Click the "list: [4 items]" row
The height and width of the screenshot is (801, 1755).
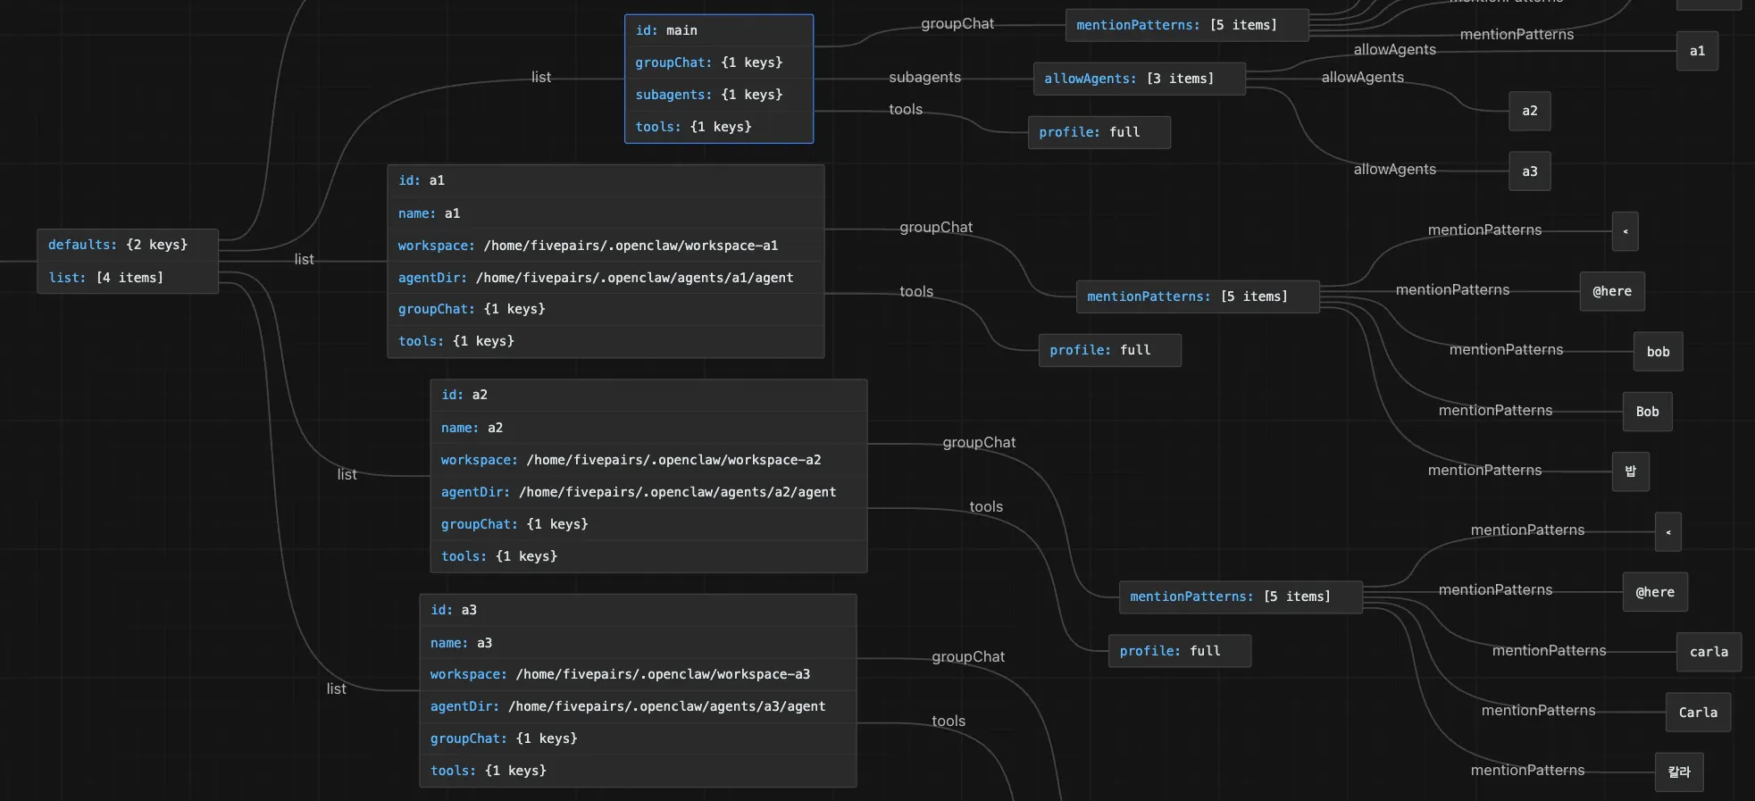coord(127,278)
